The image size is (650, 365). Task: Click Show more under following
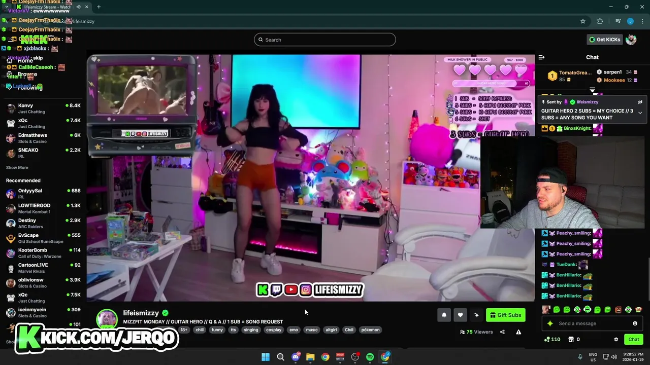point(17,167)
